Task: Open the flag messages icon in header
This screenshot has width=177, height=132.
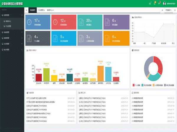Action: pyautogui.click(x=159, y=4)
